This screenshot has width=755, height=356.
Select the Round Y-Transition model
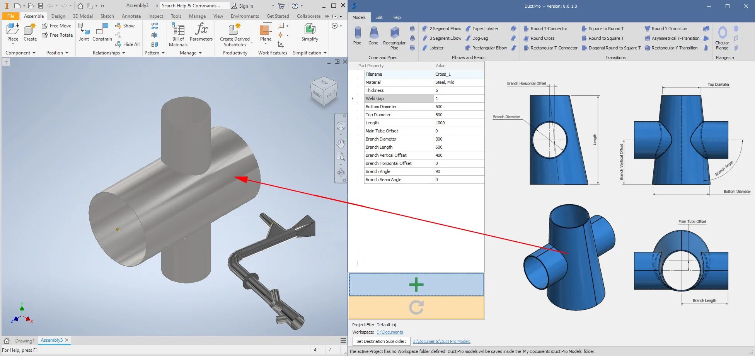click(x=666, y=29)
